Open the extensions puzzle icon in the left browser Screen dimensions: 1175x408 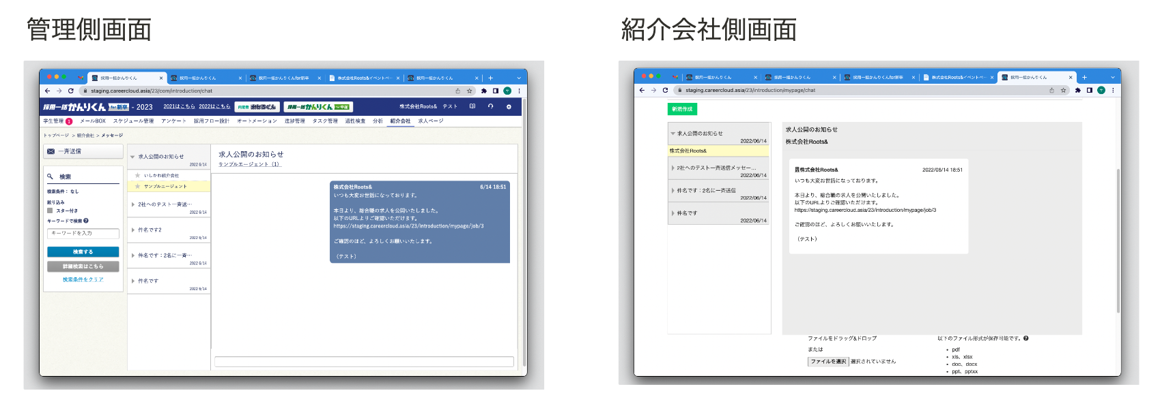pyautogui.click(x=484, y=91)
